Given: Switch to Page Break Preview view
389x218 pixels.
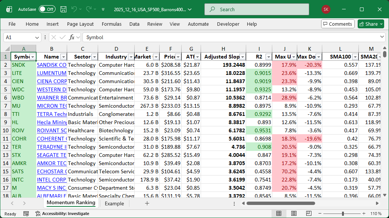Looking at the screenshot, I should click(x=309, y=214).
